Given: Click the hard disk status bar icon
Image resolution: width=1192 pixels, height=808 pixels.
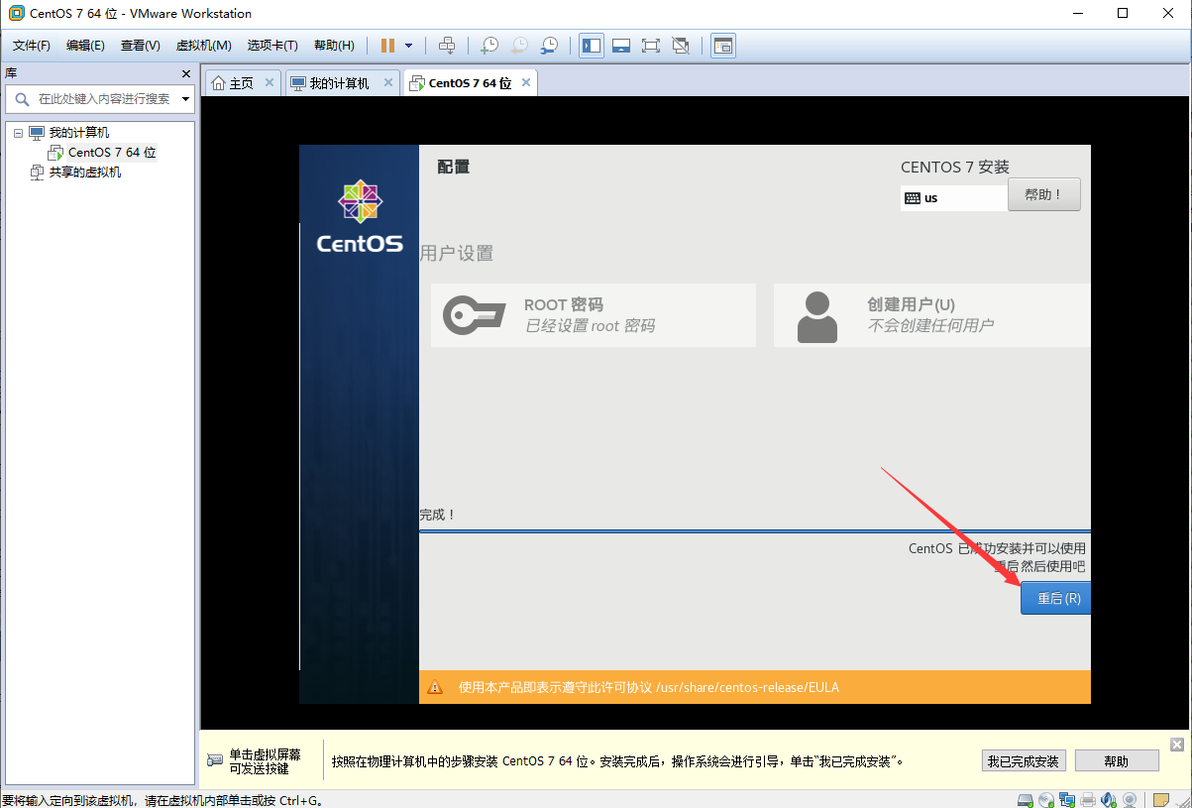Looking at the screenshot, I should 1026,799.
